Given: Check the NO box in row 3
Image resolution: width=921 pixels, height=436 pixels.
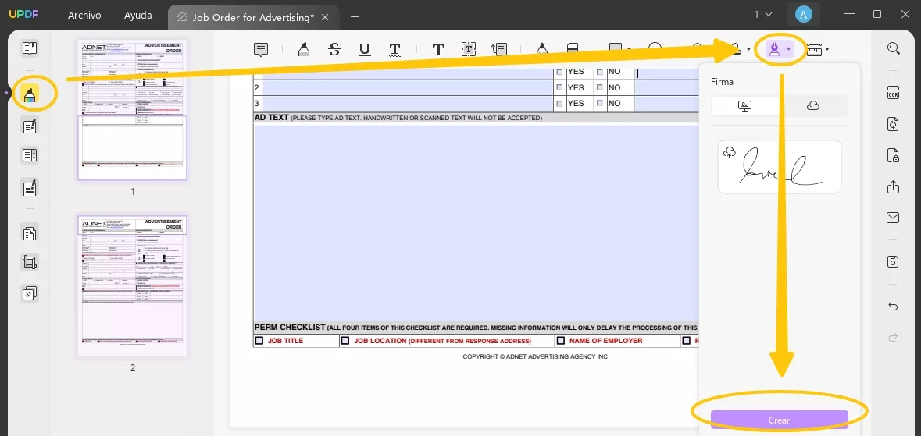Looking at the screenshot, I should (600, 103).
